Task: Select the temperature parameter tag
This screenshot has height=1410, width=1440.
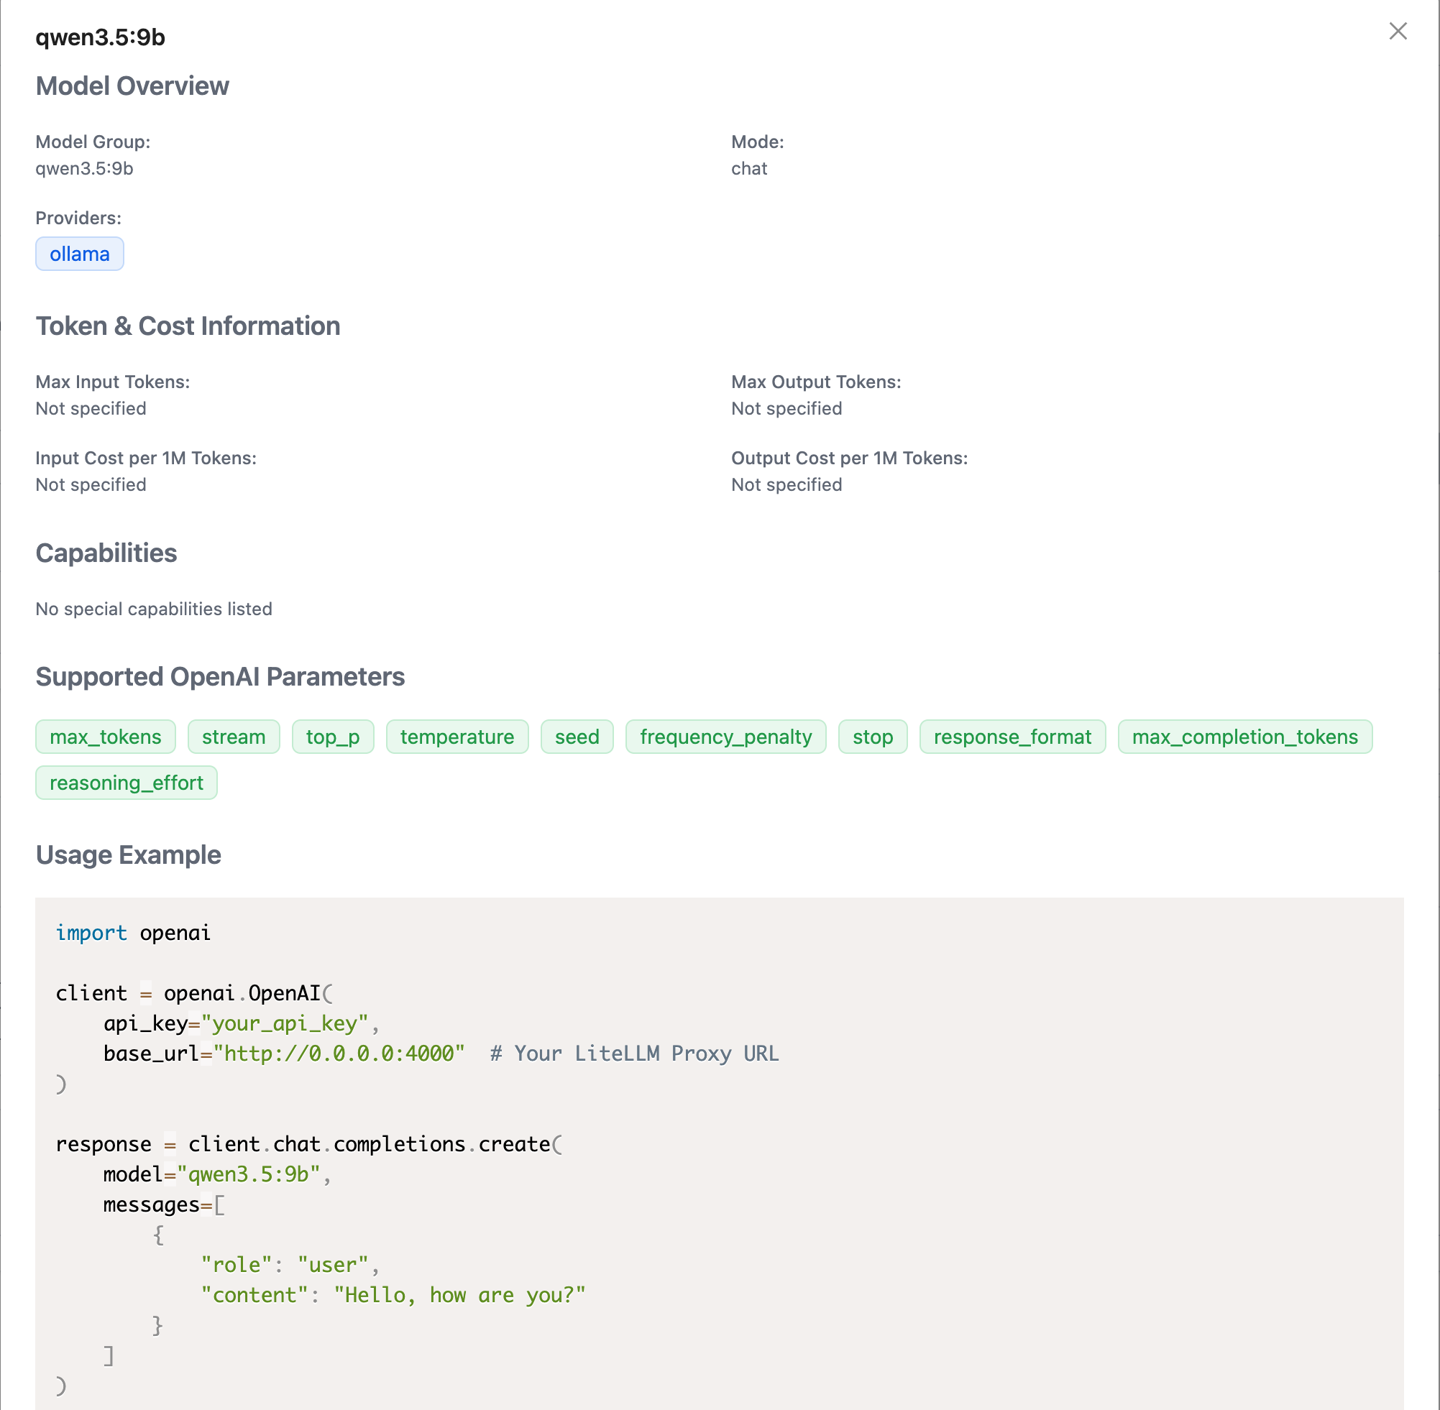Action: 457,737
